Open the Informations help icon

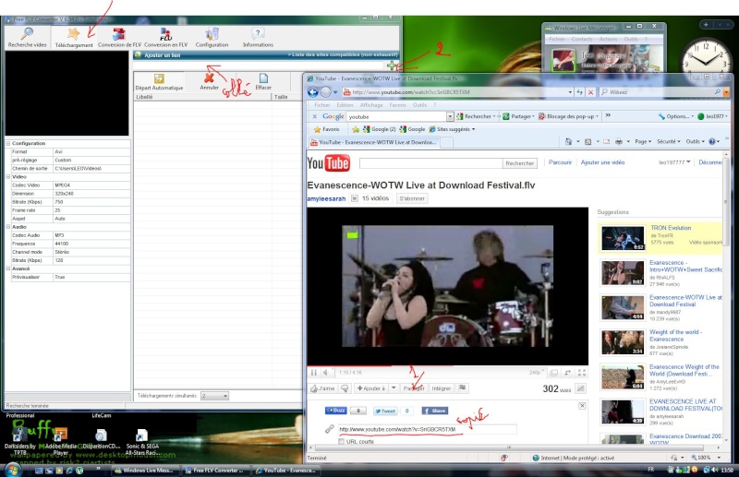tap(258, 33)
